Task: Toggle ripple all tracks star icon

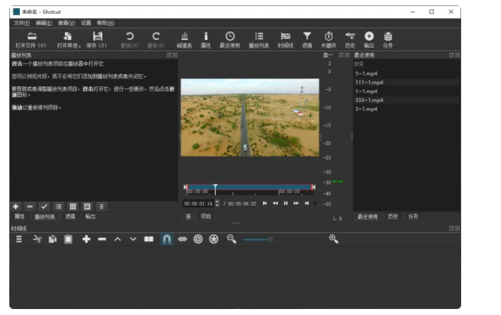Action: 213,239
